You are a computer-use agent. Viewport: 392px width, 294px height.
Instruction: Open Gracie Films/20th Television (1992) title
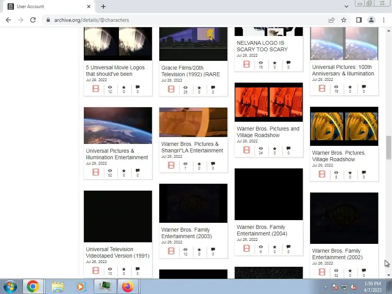[x=191, y=71]
